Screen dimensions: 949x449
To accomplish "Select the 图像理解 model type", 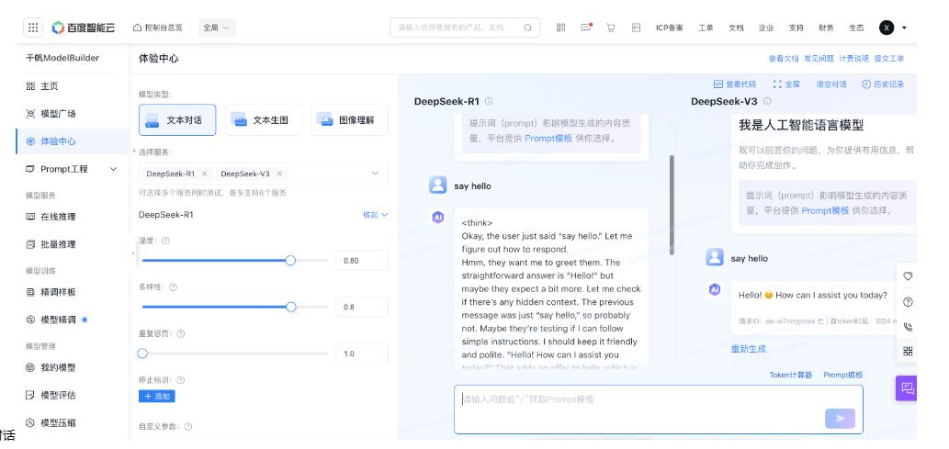I will 349,120.
